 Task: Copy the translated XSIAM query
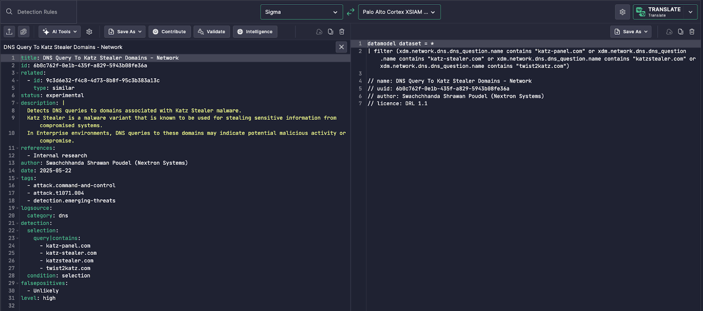680,32
